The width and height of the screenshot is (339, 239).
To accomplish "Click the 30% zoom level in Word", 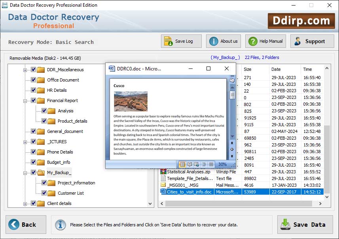I will click(222, 164).
